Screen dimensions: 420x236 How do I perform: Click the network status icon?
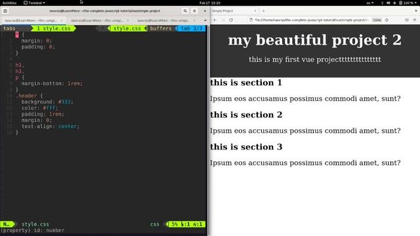coord(382,3)
